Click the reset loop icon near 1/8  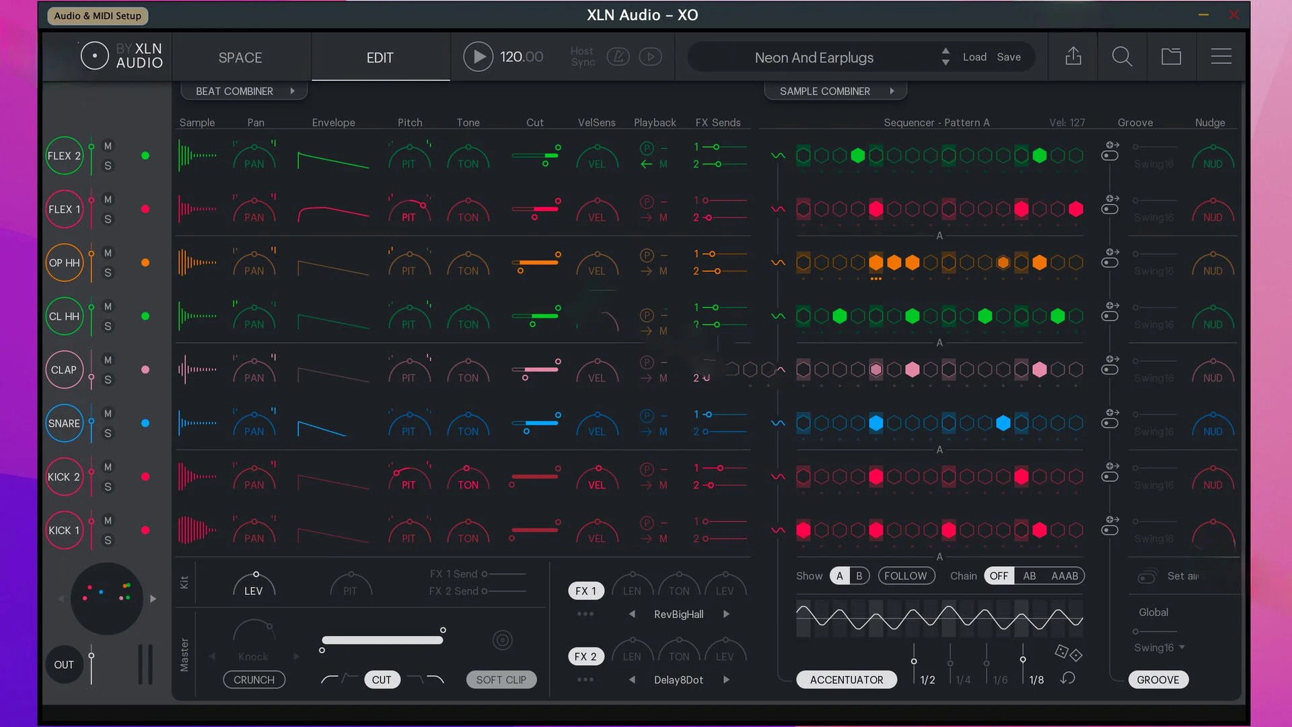pos(1067,679)
